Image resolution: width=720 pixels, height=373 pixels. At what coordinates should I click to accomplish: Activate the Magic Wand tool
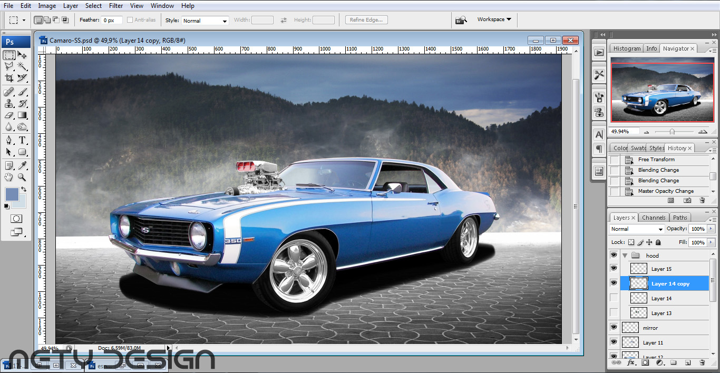click(22, 66)
